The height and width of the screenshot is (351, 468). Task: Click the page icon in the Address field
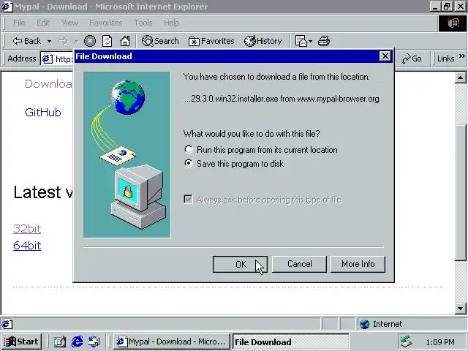click(47, 58)
